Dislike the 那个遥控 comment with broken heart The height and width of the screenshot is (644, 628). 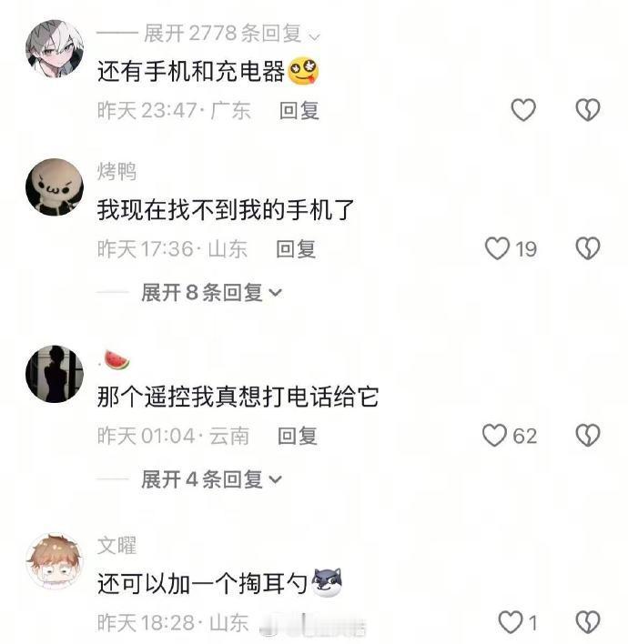tap(588, 436)
